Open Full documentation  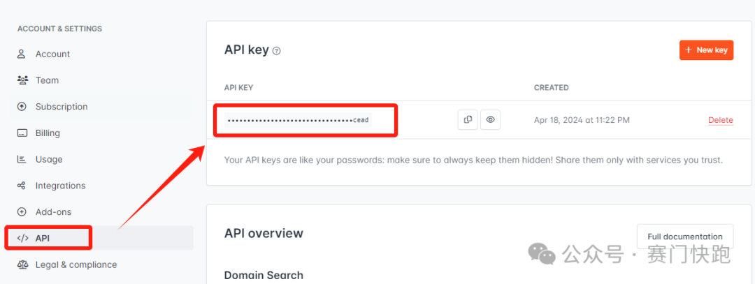coord(684,237)
